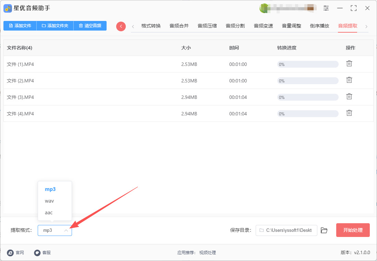Click the 大小 column header
The width and height of the screenshot is (377, 261).
(186, 48)
